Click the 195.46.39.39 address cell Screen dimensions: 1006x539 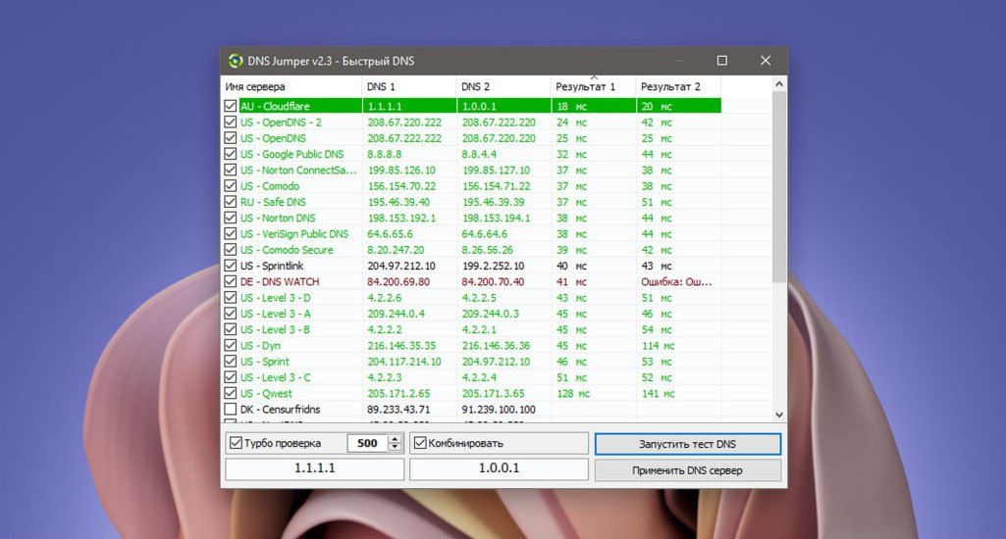493,202
